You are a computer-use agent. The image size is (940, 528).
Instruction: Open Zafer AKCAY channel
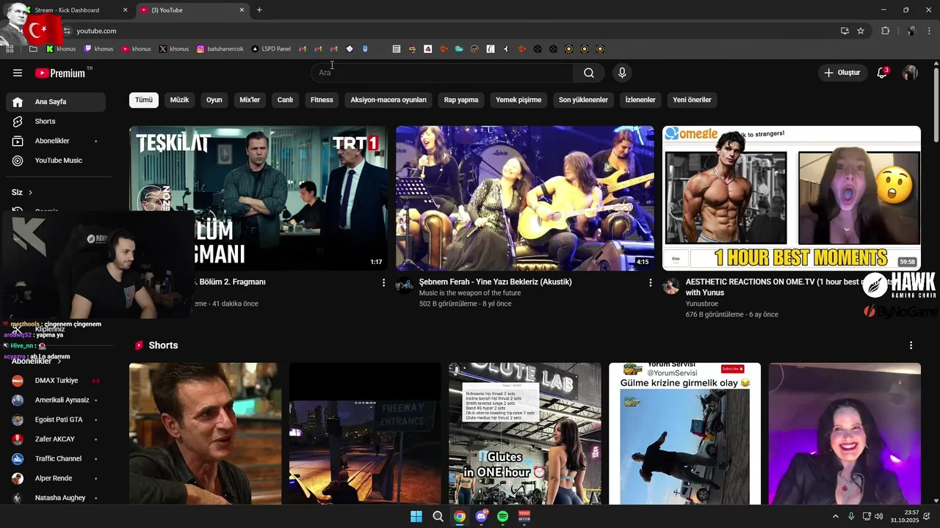(x=56, y=439)
